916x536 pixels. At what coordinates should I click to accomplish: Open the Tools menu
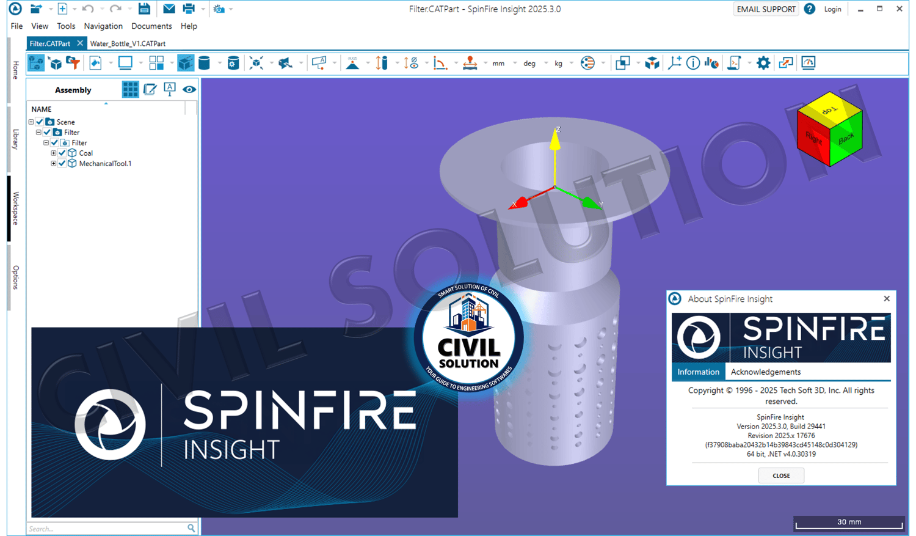[66, 26]
